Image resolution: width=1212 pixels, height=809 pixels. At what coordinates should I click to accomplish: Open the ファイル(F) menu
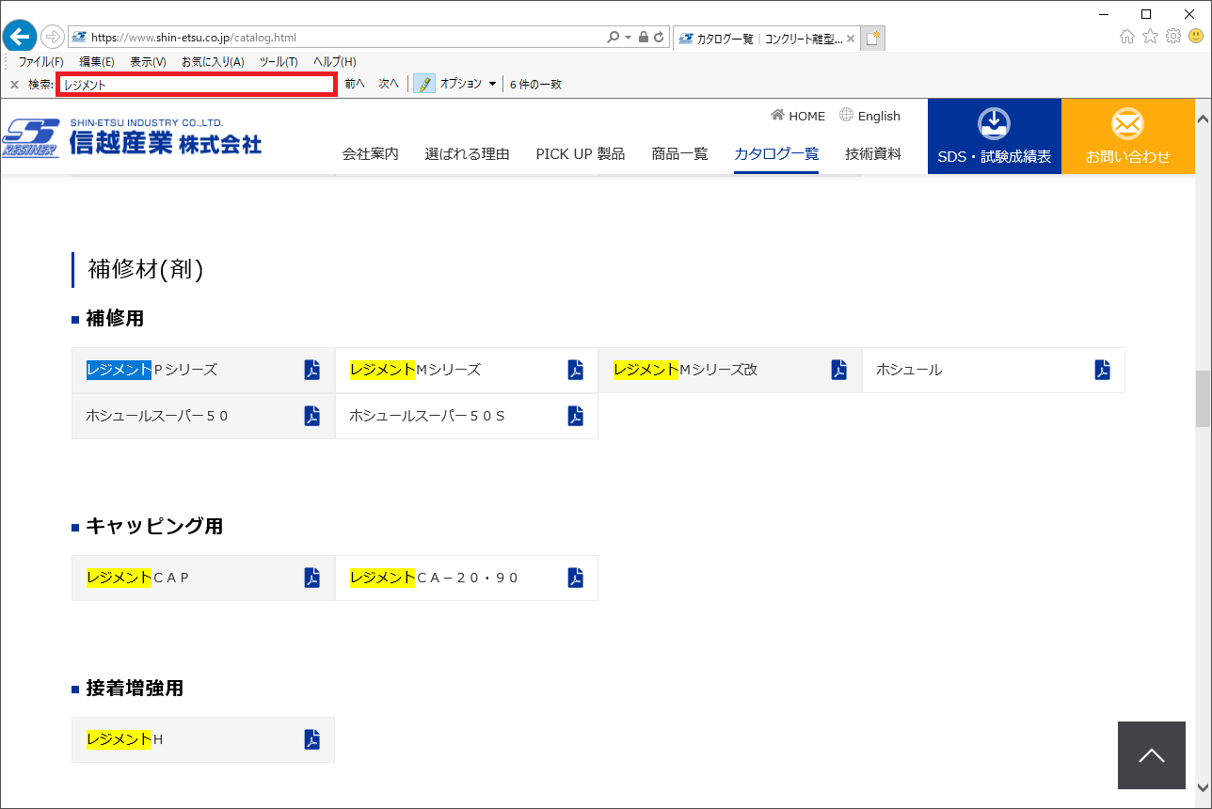coord(41,61)
